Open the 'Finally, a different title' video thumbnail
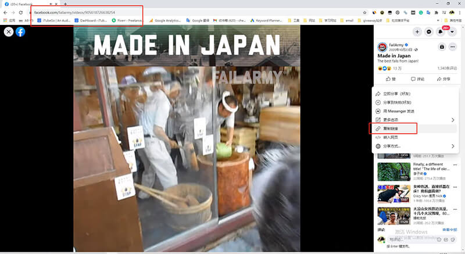The width and height of the screenshot is (465, 254). (x=394, y=171)
